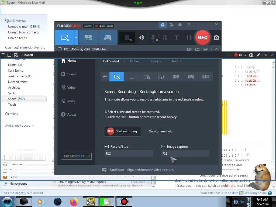Click the Start recording button
Image resolution: width=276 pixels, height=207 pixels.
[x=123, y=131]
